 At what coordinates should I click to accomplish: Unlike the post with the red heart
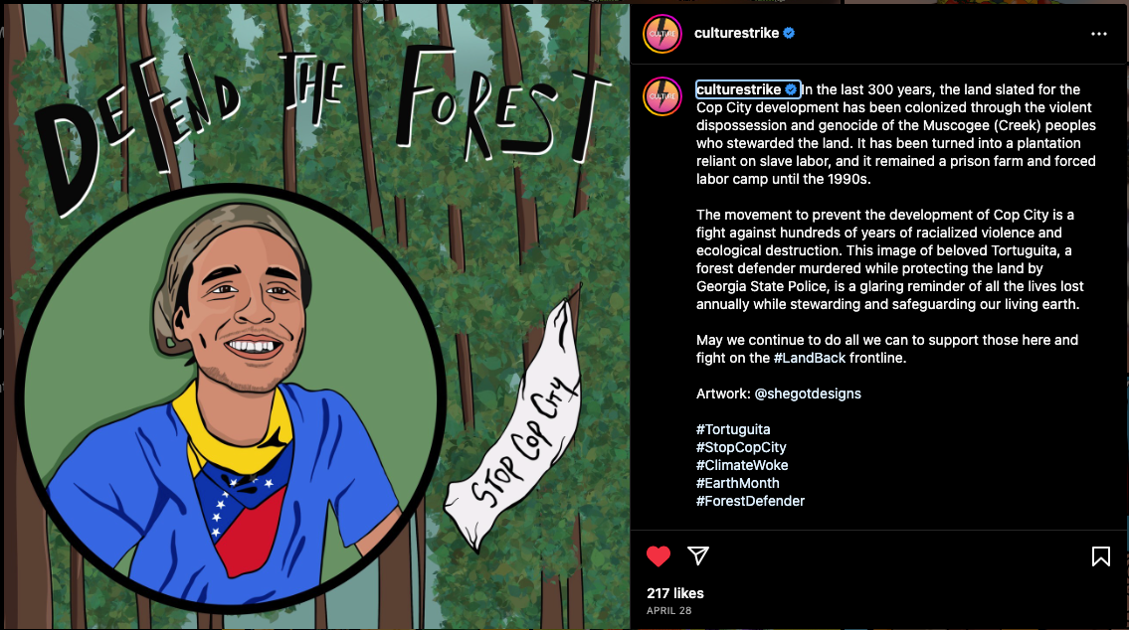(659, 555)
